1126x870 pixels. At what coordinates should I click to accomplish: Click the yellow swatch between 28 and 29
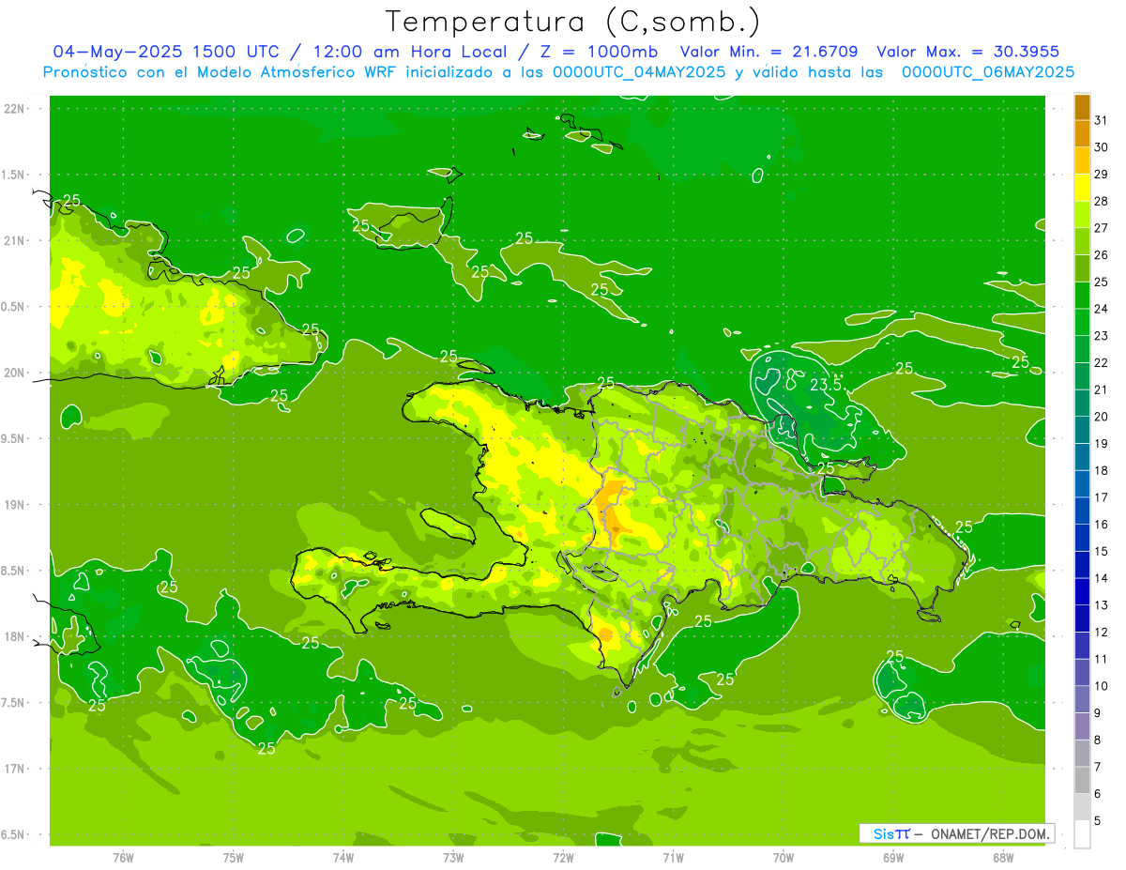click(x=1082, y=188)
